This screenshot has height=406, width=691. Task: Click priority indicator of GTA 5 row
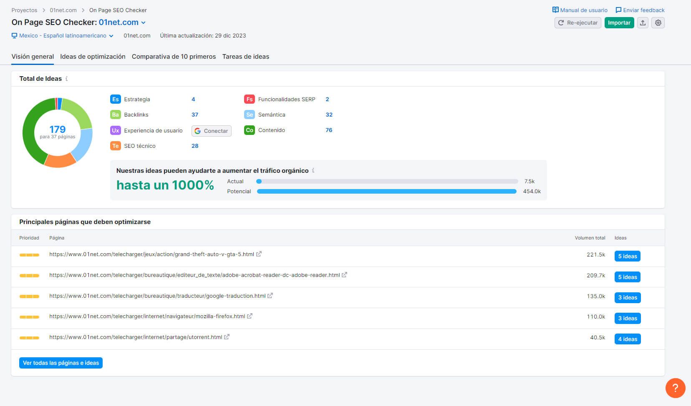point(29,255)
